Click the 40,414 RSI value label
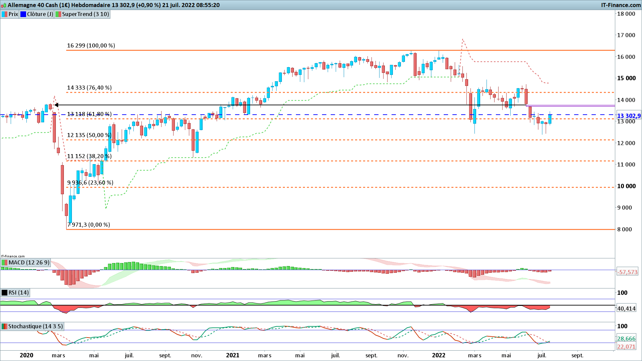The width and height of the screenshot is (642, 361). tap(626, 309)
